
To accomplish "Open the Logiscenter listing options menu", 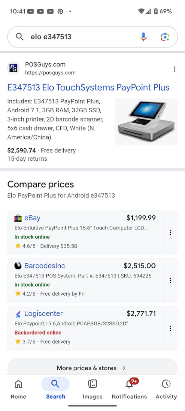I will [170, 328].
